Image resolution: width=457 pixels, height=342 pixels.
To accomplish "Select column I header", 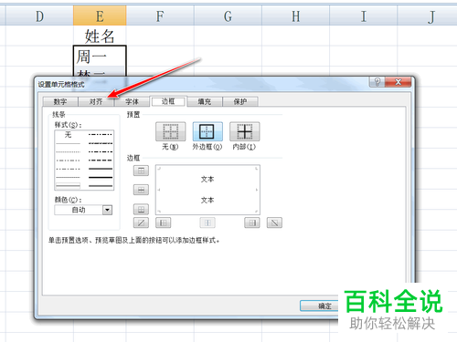I will point(363,16).
